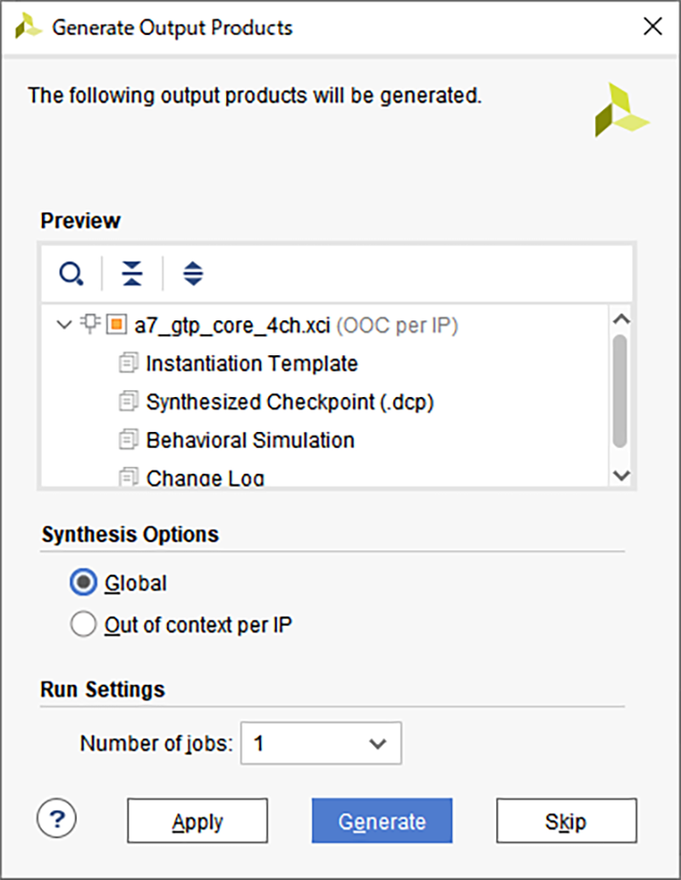Image resolution: width=681 pixels, height=880 pixels.
Task: Collapse the a7_gtp_core_4ch.xci tree node
Action: 65,325
